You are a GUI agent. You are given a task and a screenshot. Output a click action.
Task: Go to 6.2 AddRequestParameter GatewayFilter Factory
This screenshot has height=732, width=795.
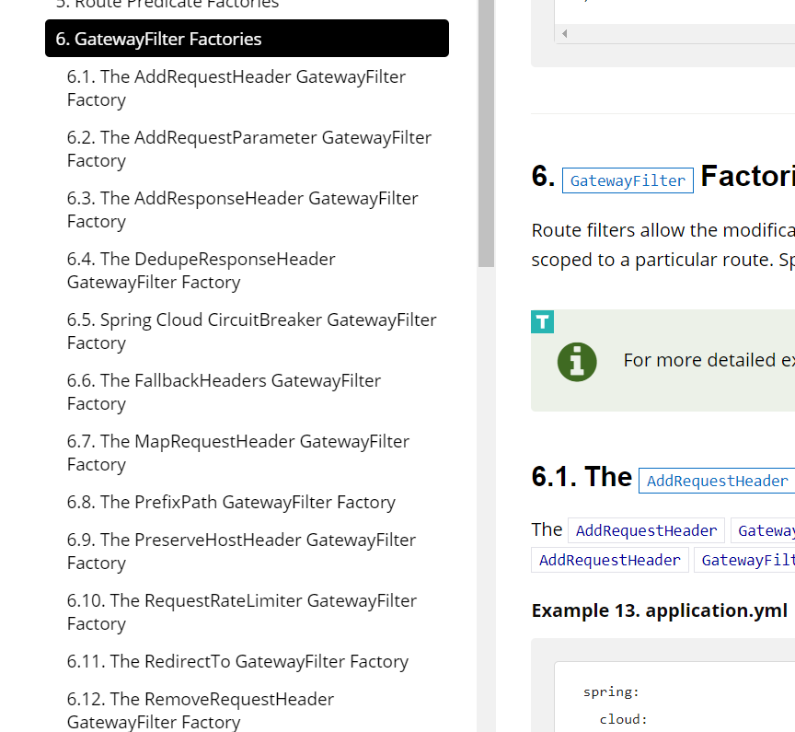[x=249, y=149]
